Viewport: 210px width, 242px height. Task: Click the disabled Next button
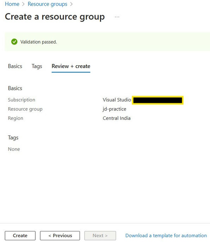click(x=100, y=236)
